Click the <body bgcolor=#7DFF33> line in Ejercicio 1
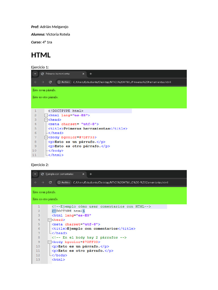 coord(72,137)
